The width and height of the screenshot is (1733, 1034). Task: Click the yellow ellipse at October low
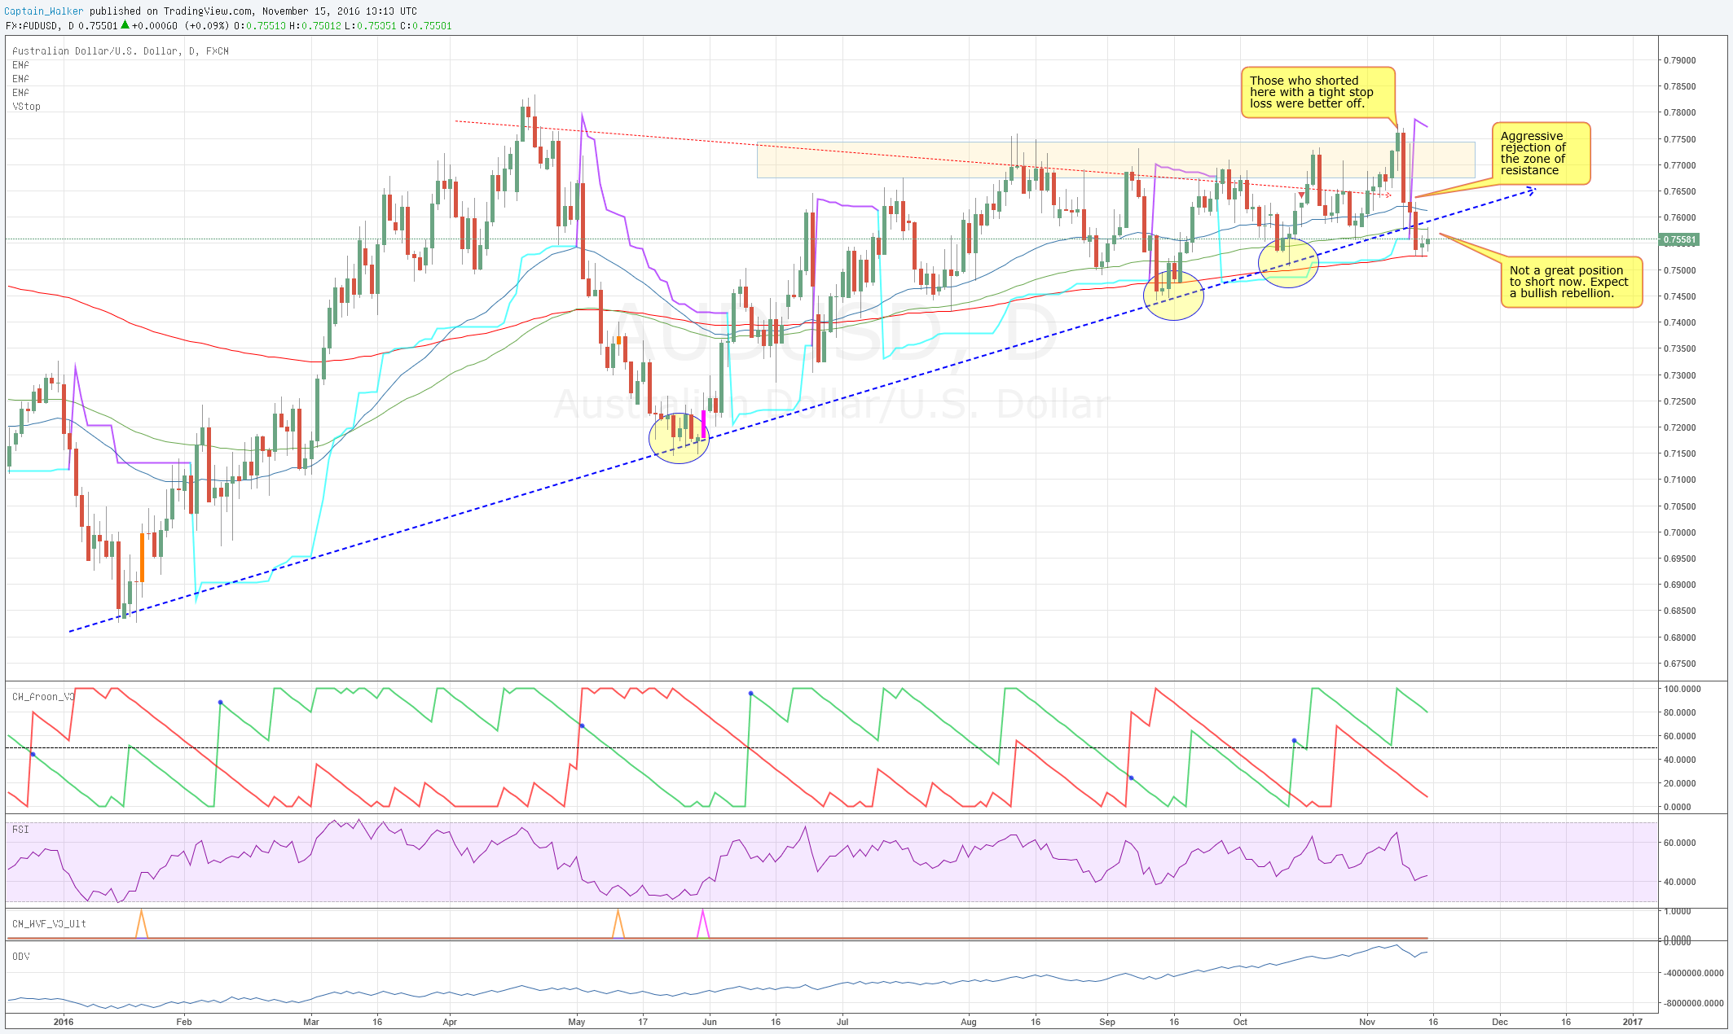tap(1288, 262)
